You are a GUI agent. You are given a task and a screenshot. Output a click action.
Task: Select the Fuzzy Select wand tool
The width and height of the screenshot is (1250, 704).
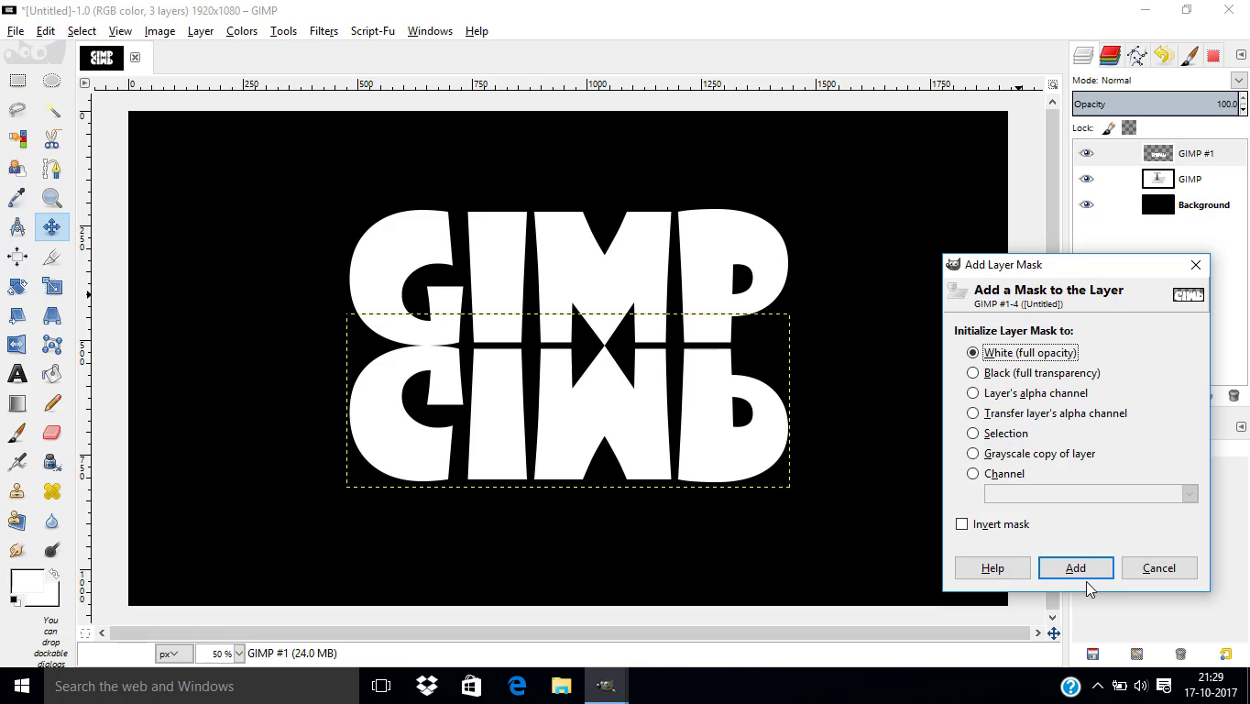[x=52, y=110]
